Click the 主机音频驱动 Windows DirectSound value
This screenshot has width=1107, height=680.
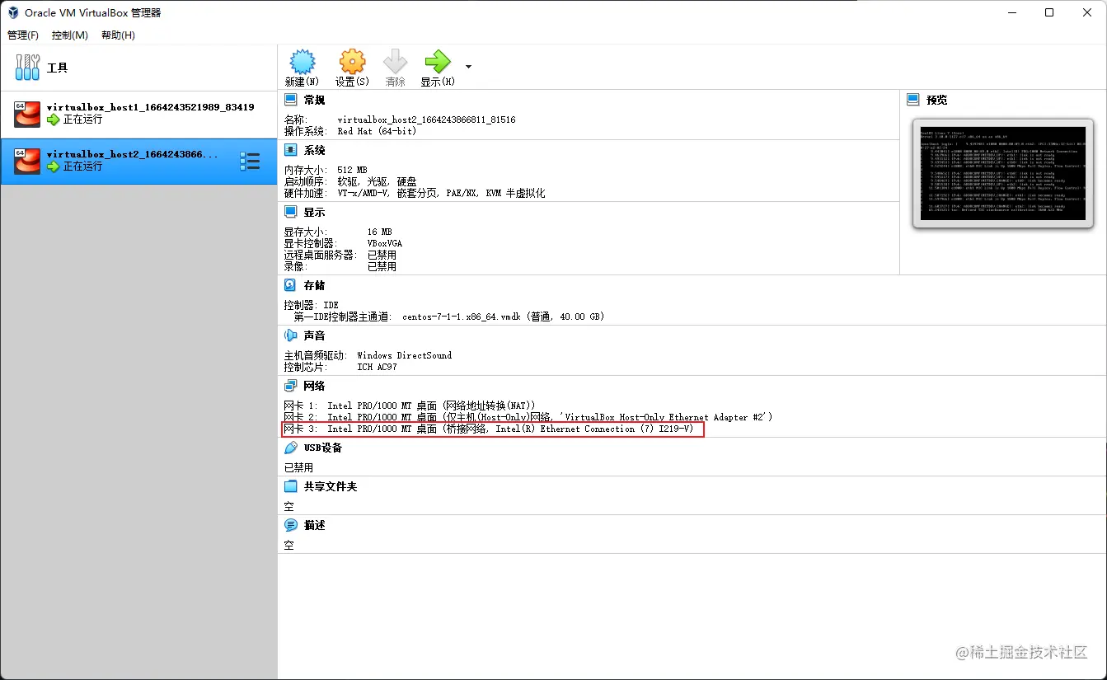click(x=404, y=355)
